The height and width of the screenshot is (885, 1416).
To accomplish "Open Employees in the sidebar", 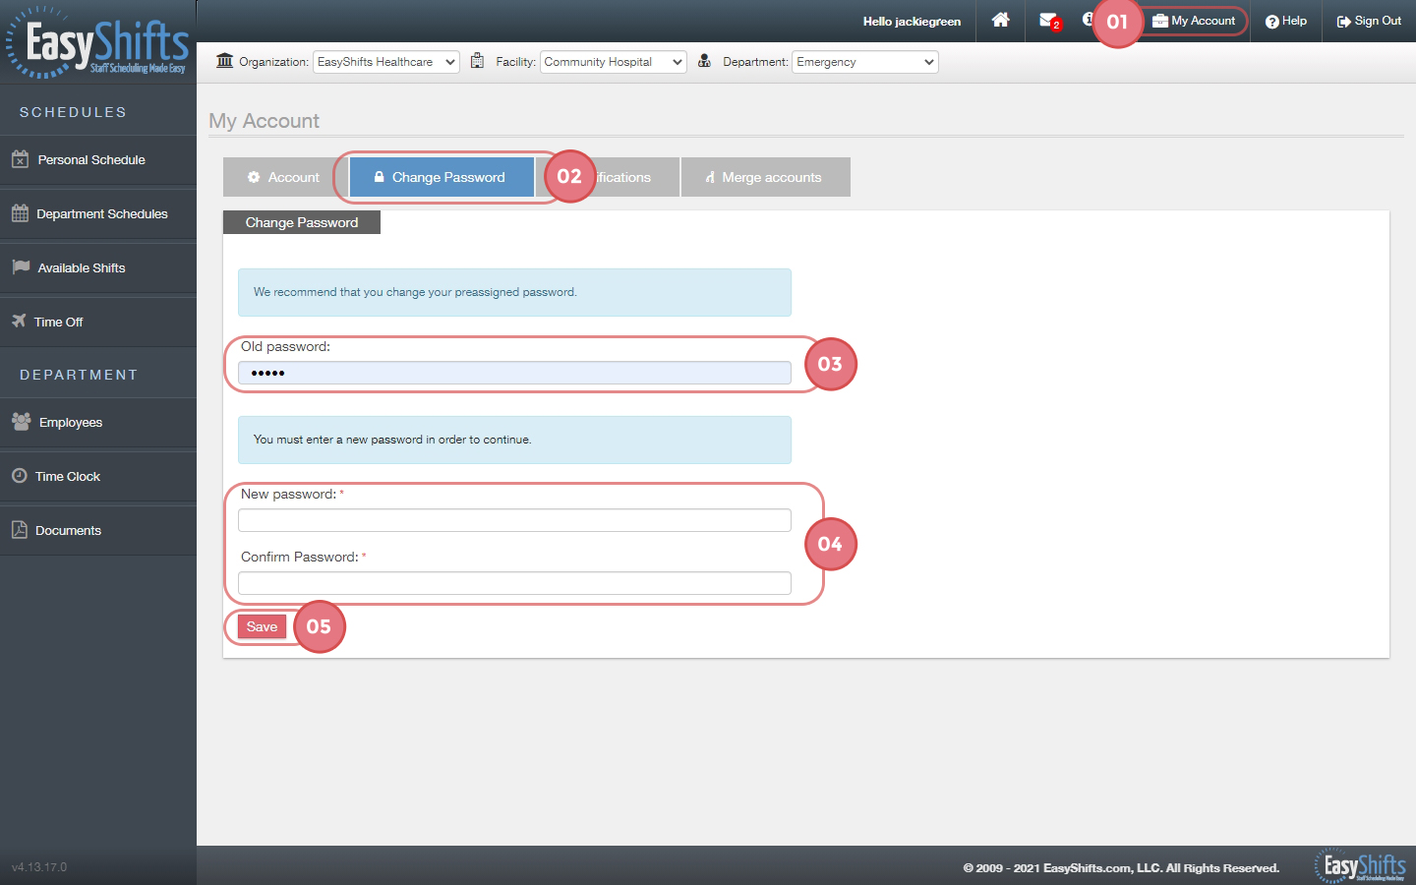I will coord(98,422).
